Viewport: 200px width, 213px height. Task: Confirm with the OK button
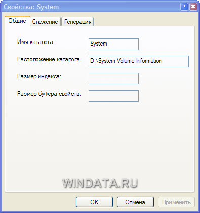coord(94,202)
